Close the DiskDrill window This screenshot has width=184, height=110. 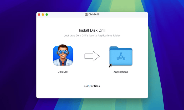pos(39,15)
